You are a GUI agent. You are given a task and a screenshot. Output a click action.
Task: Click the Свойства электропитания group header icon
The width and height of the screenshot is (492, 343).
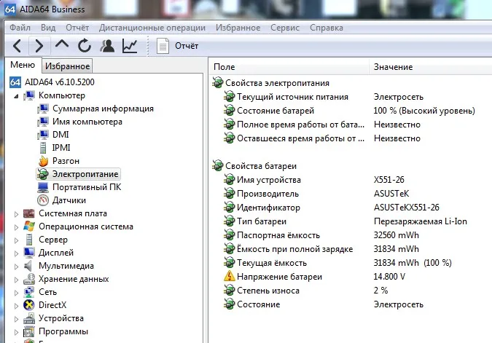click(217, 83)
